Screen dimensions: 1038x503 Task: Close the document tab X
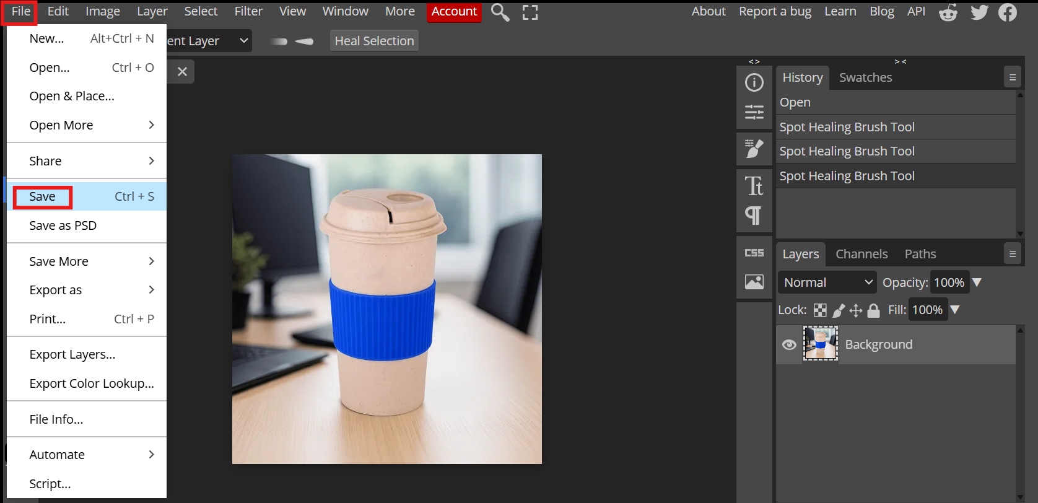pyautogui.click(x=182, y=72)
